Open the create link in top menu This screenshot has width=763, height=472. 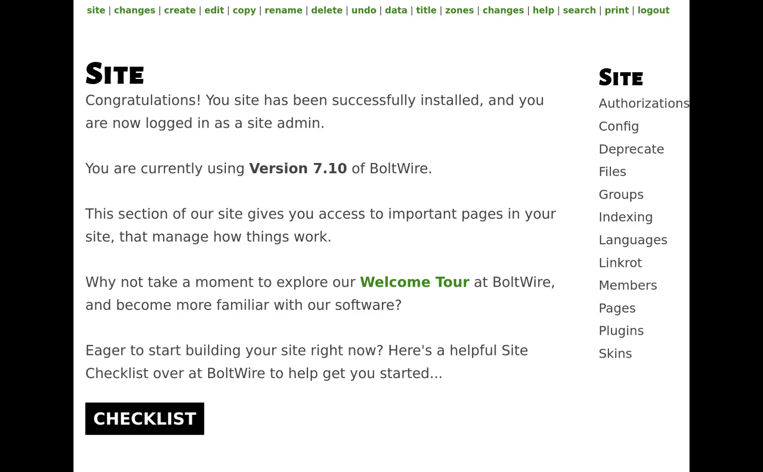(x=180, y=10)
